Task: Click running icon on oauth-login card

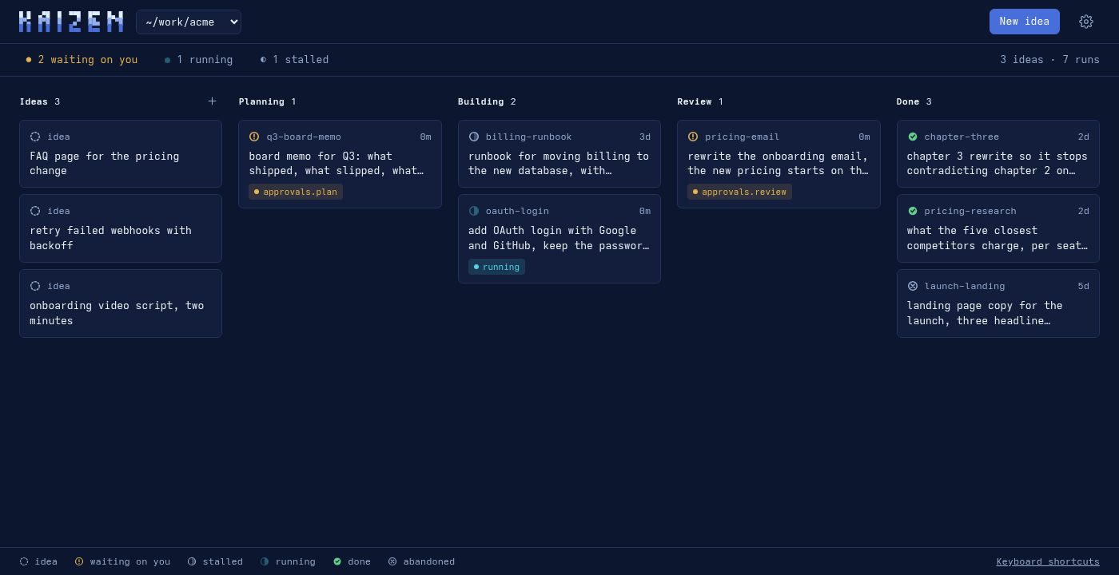Action: tap(474, 211)
